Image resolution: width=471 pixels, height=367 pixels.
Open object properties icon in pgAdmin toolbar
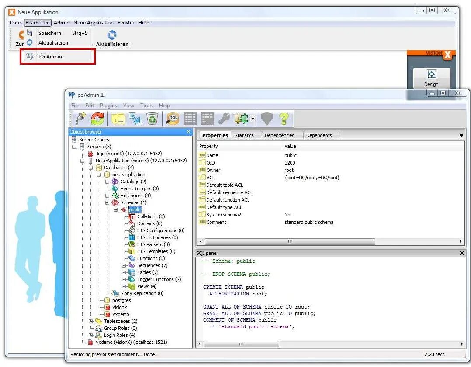click(118, 119)
